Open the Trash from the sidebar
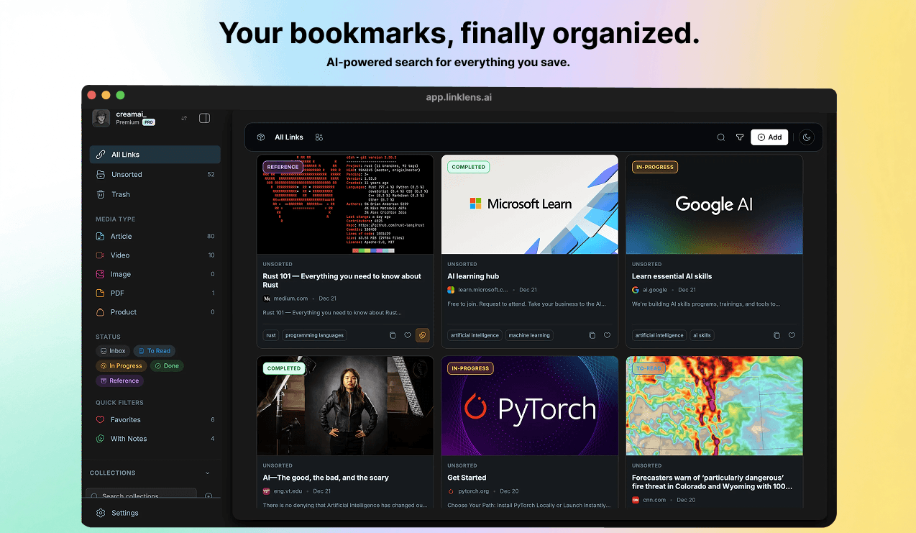The width and height of the screenshot is (916, 533). tap(122, 194)
